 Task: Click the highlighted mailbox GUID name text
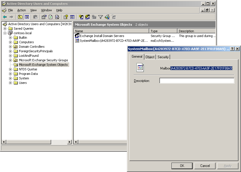pos(201,68)
